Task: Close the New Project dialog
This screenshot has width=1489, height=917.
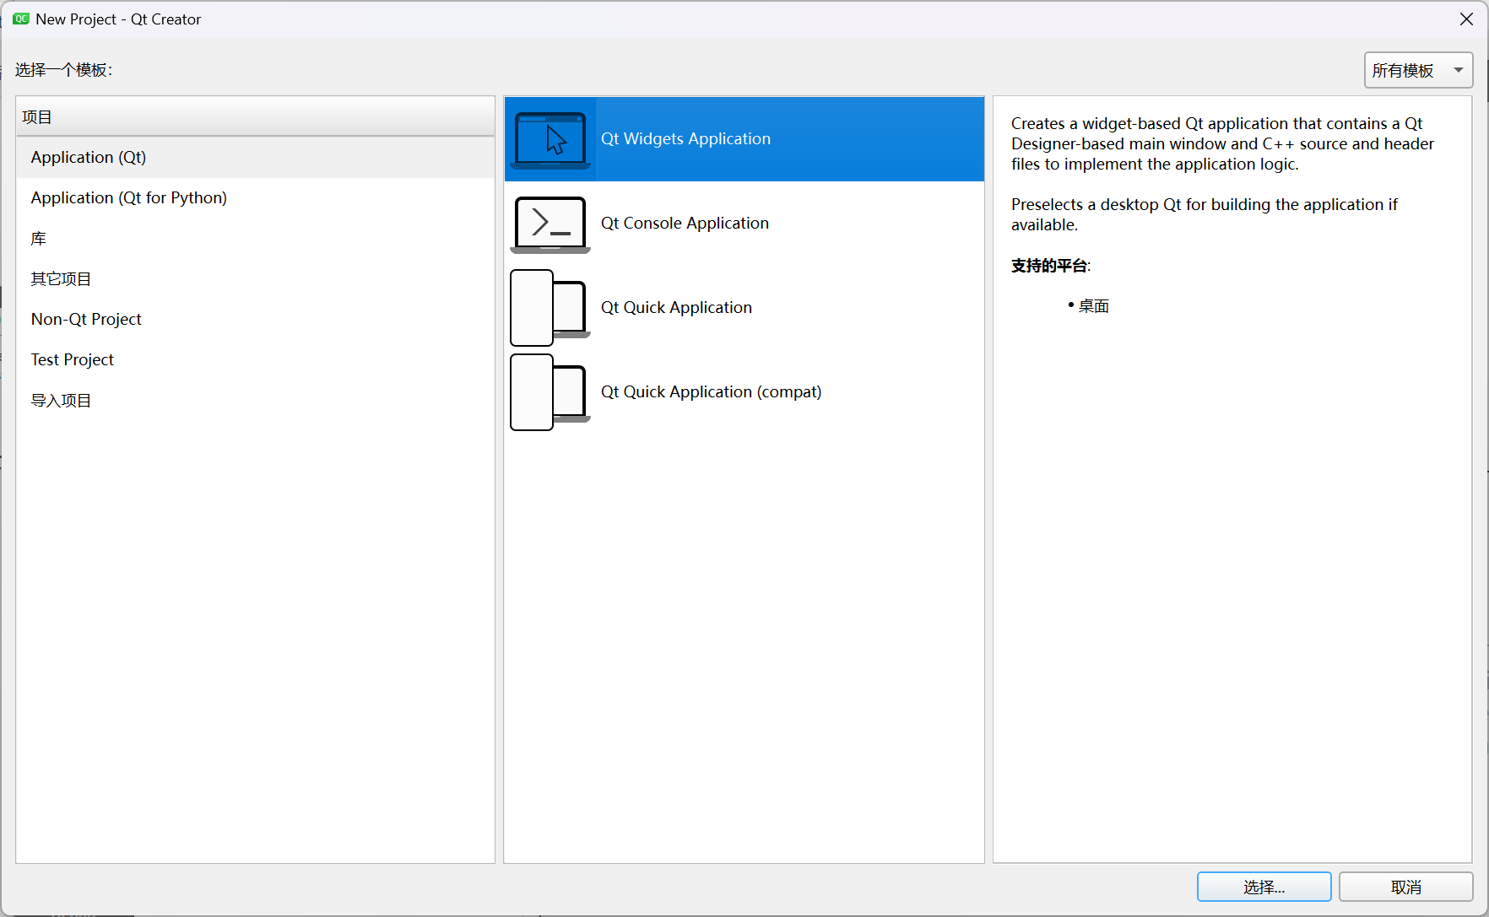Action: [1466, 19]
